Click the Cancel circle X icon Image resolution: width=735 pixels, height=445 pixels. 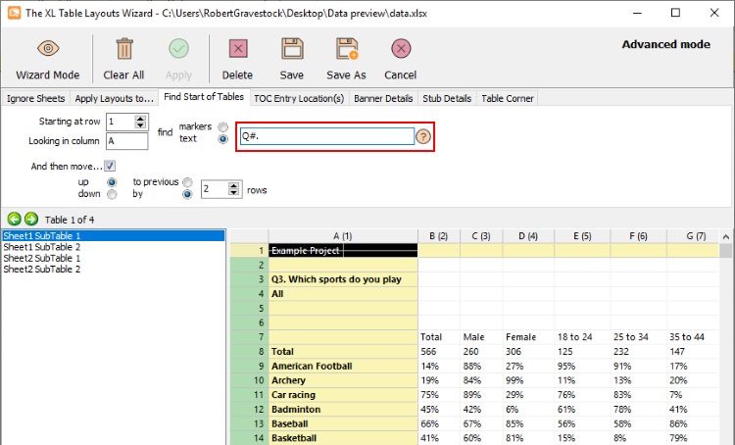click(401, 48)
